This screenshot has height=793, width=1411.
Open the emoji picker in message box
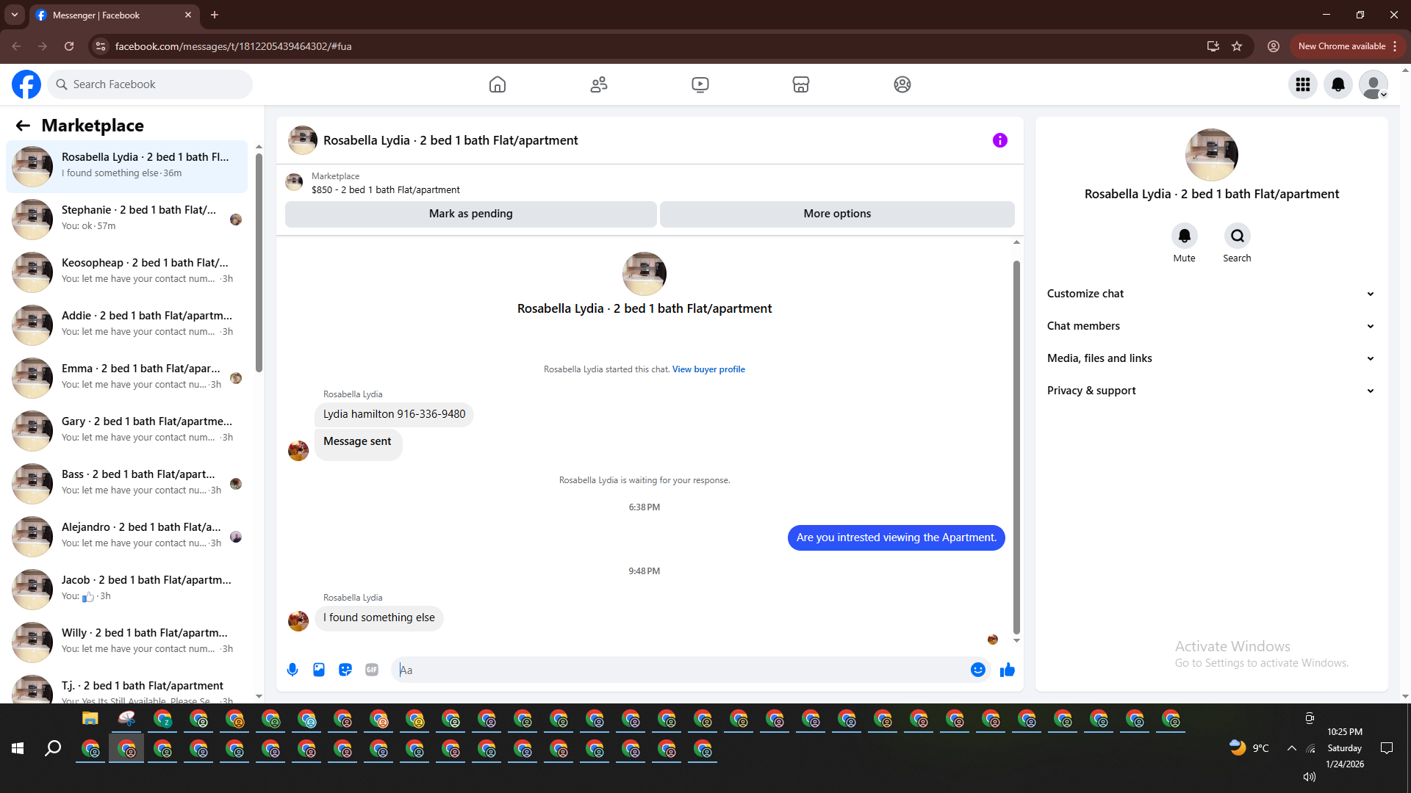(977, 670)
